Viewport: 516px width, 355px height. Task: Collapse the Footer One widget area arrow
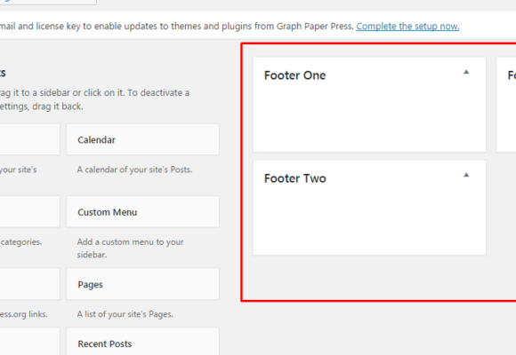[466, 72]
